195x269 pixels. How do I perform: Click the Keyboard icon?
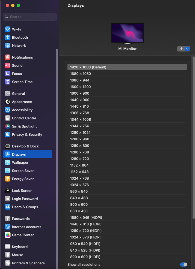(x=8, y=247)
